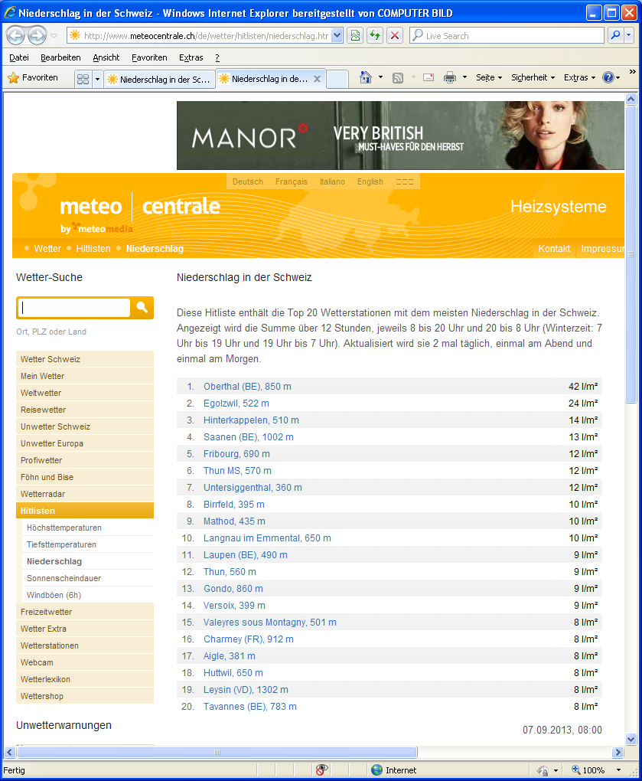The height and width of the screenshot is (781, 642).
Task: Click the Live Search magnifier button
Action: pos(616,35)
